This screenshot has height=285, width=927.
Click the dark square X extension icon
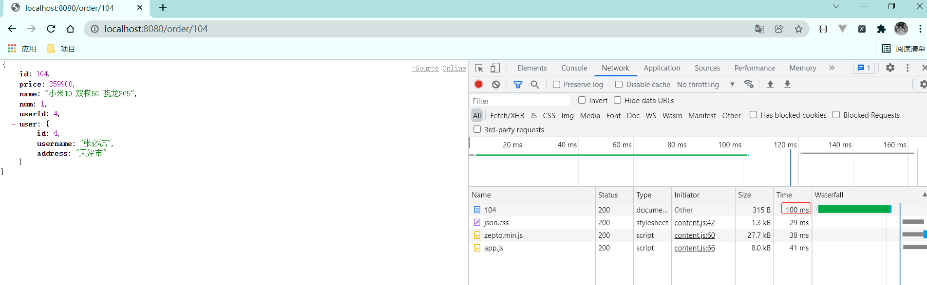point(862,29)
